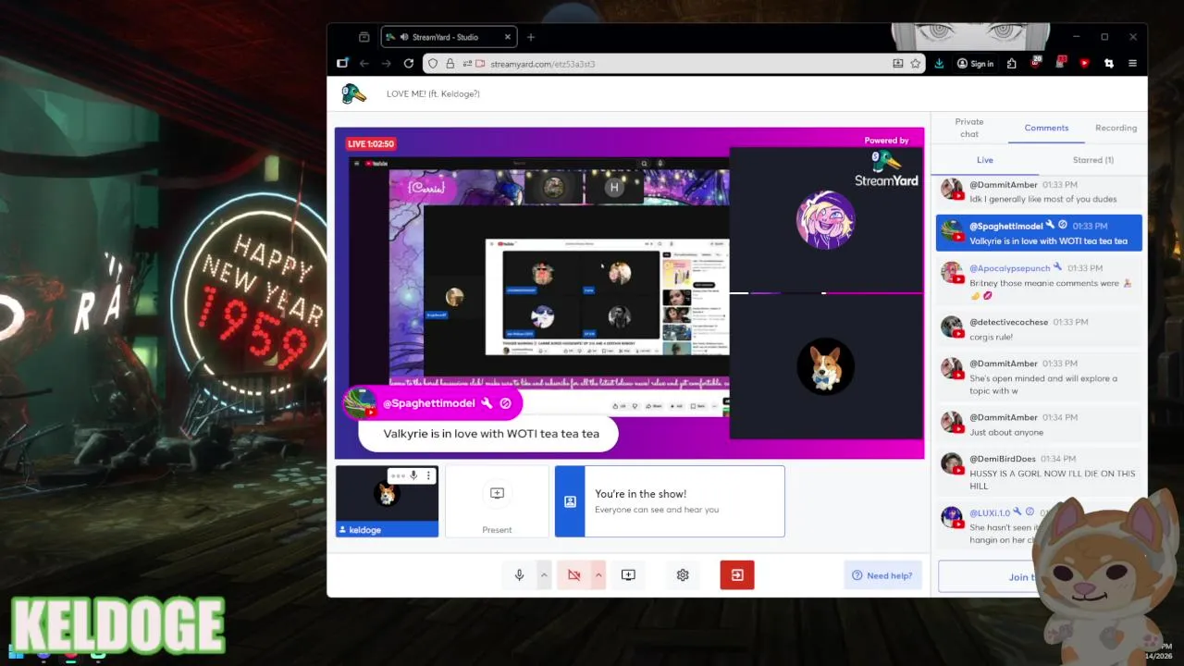Click @Apocalypsepunch comment about meanie comments
1184x666 pixels.
click(1039, 282)
